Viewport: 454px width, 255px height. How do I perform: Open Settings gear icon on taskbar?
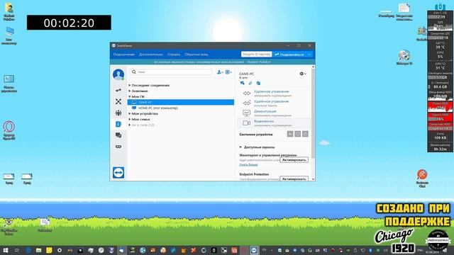point(60,250)
